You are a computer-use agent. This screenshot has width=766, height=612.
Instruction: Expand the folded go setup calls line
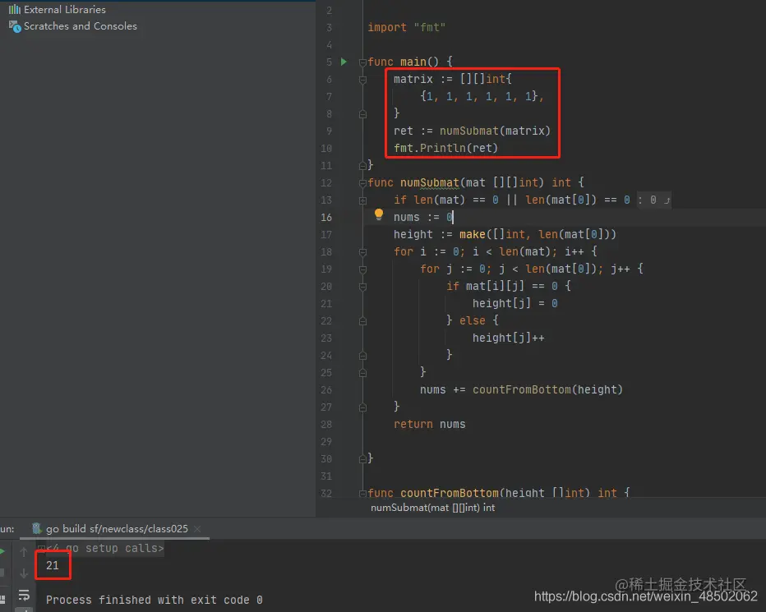coord(42,549)
